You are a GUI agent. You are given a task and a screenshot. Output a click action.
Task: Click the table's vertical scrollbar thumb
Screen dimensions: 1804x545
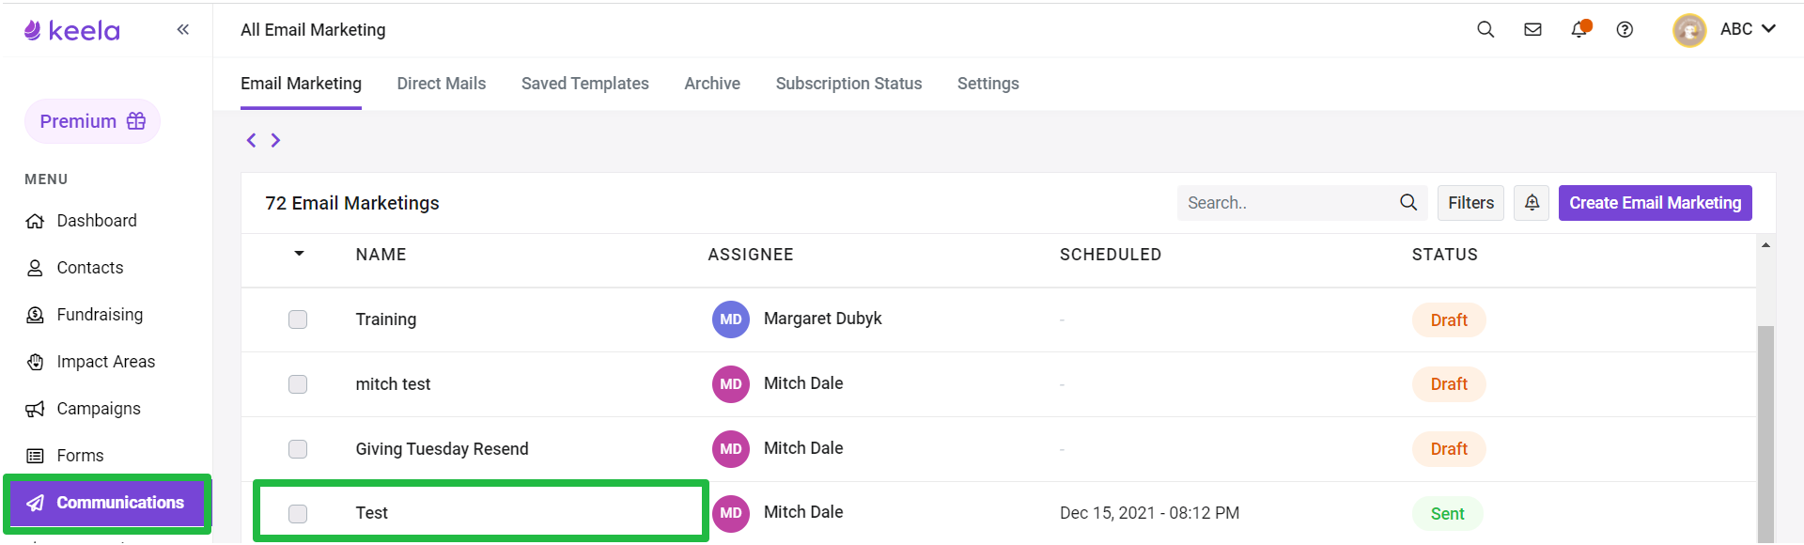pyautogui.click(x=1765, y=434)
